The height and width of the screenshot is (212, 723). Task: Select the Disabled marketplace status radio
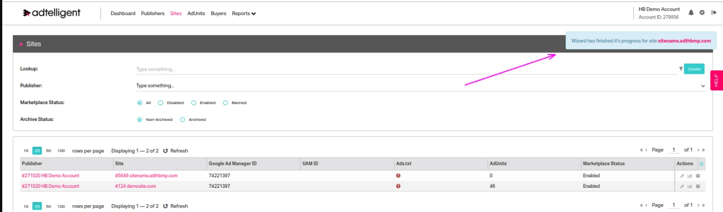pyautogui.click(x=161, y=103)
